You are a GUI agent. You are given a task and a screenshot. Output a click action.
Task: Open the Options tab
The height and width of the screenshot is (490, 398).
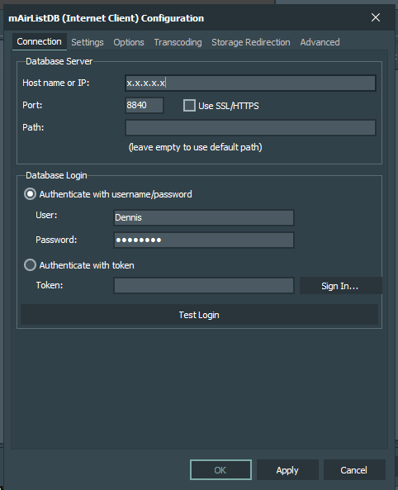pyautogui.click(x=129, y=42)
